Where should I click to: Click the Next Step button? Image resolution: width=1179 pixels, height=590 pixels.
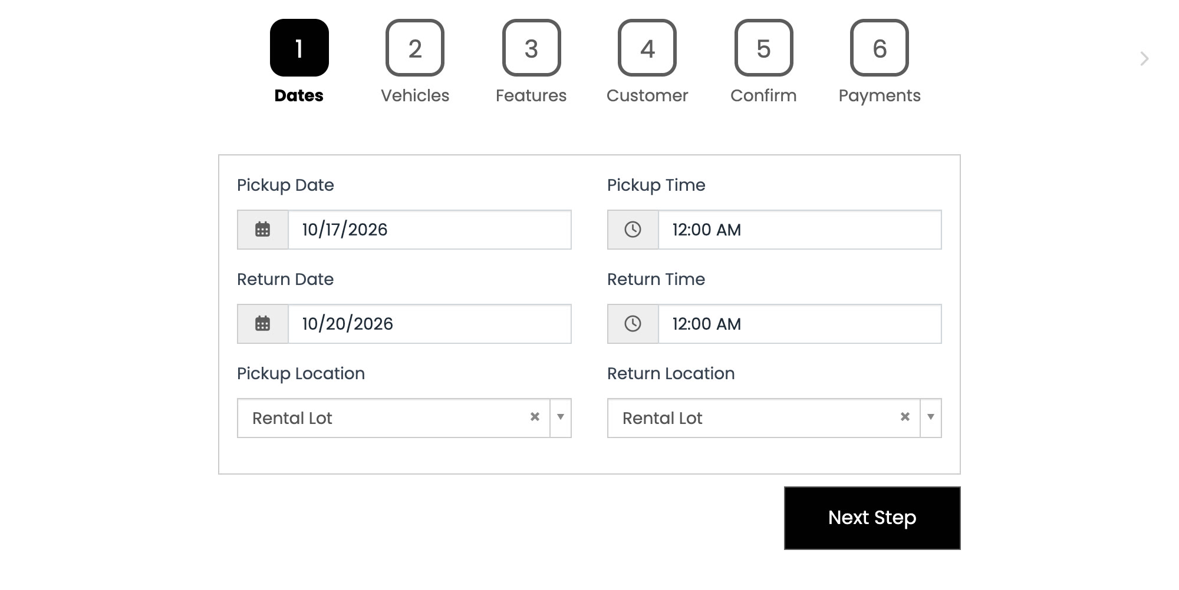point(872,518)
